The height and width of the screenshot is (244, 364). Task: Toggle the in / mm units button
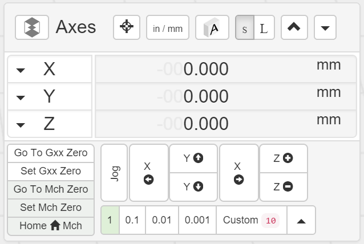[x=168, y=27]
